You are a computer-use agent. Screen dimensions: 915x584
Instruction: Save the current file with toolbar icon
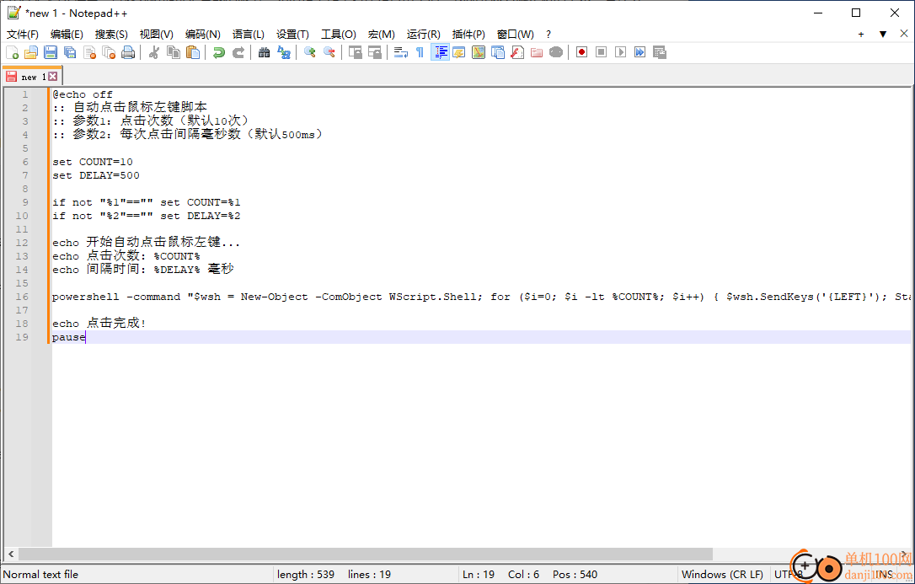point(51,52)
